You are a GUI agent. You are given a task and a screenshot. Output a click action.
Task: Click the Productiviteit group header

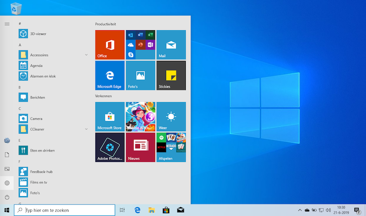click(x=106, y=24)
